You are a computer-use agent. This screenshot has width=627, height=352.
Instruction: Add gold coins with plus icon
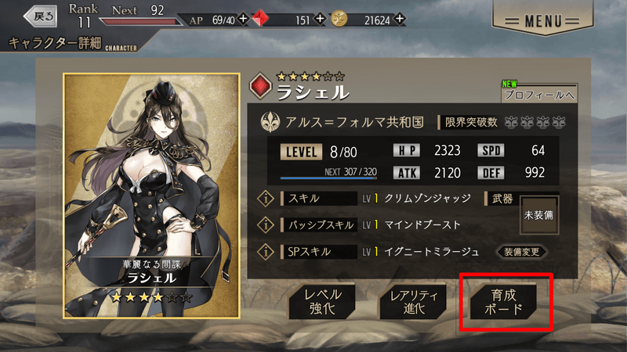click(x=400, y=18)
